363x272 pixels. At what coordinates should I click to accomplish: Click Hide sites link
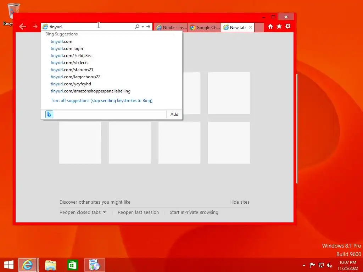pos(239,202)
